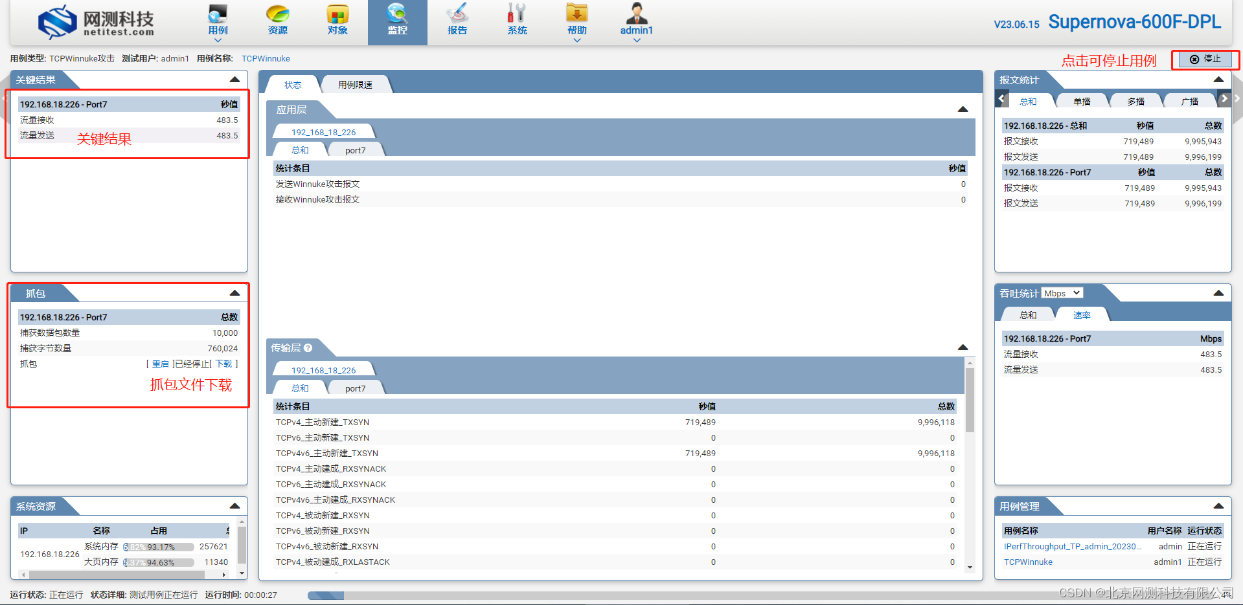Select the 单播 unicast tab
The width and height of the screenshot is (1243, 605).
click(1082, 102)
